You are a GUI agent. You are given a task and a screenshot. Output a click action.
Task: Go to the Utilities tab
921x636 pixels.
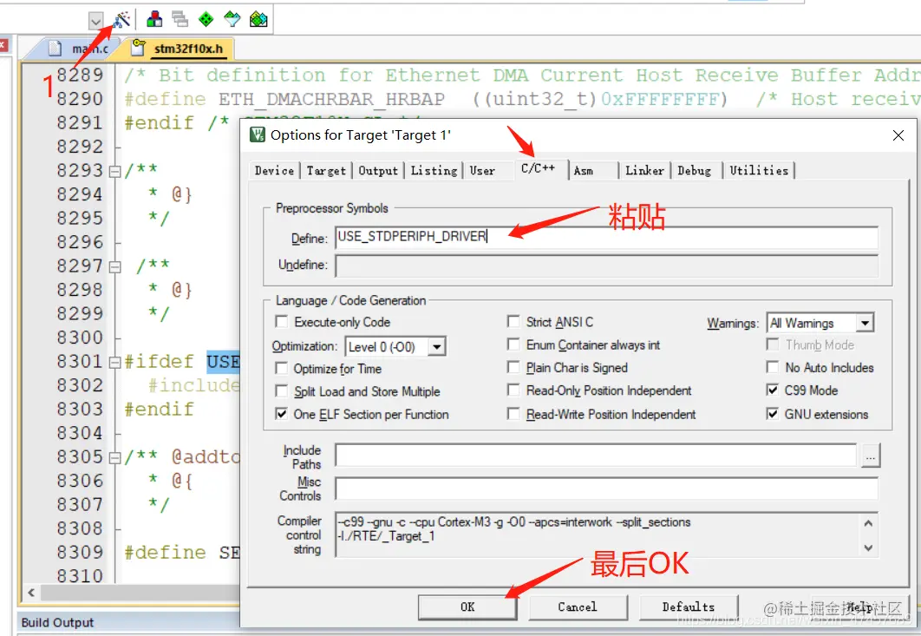point(759,170)
